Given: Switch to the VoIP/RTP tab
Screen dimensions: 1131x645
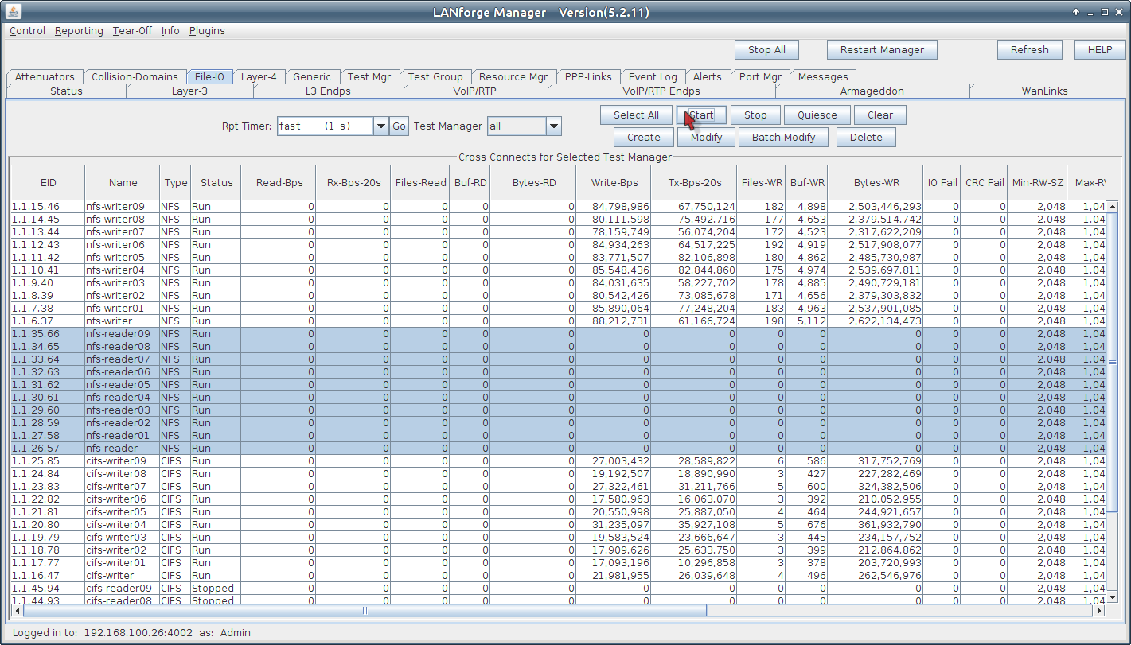Looking at the screenshot, I should (475, 91).
